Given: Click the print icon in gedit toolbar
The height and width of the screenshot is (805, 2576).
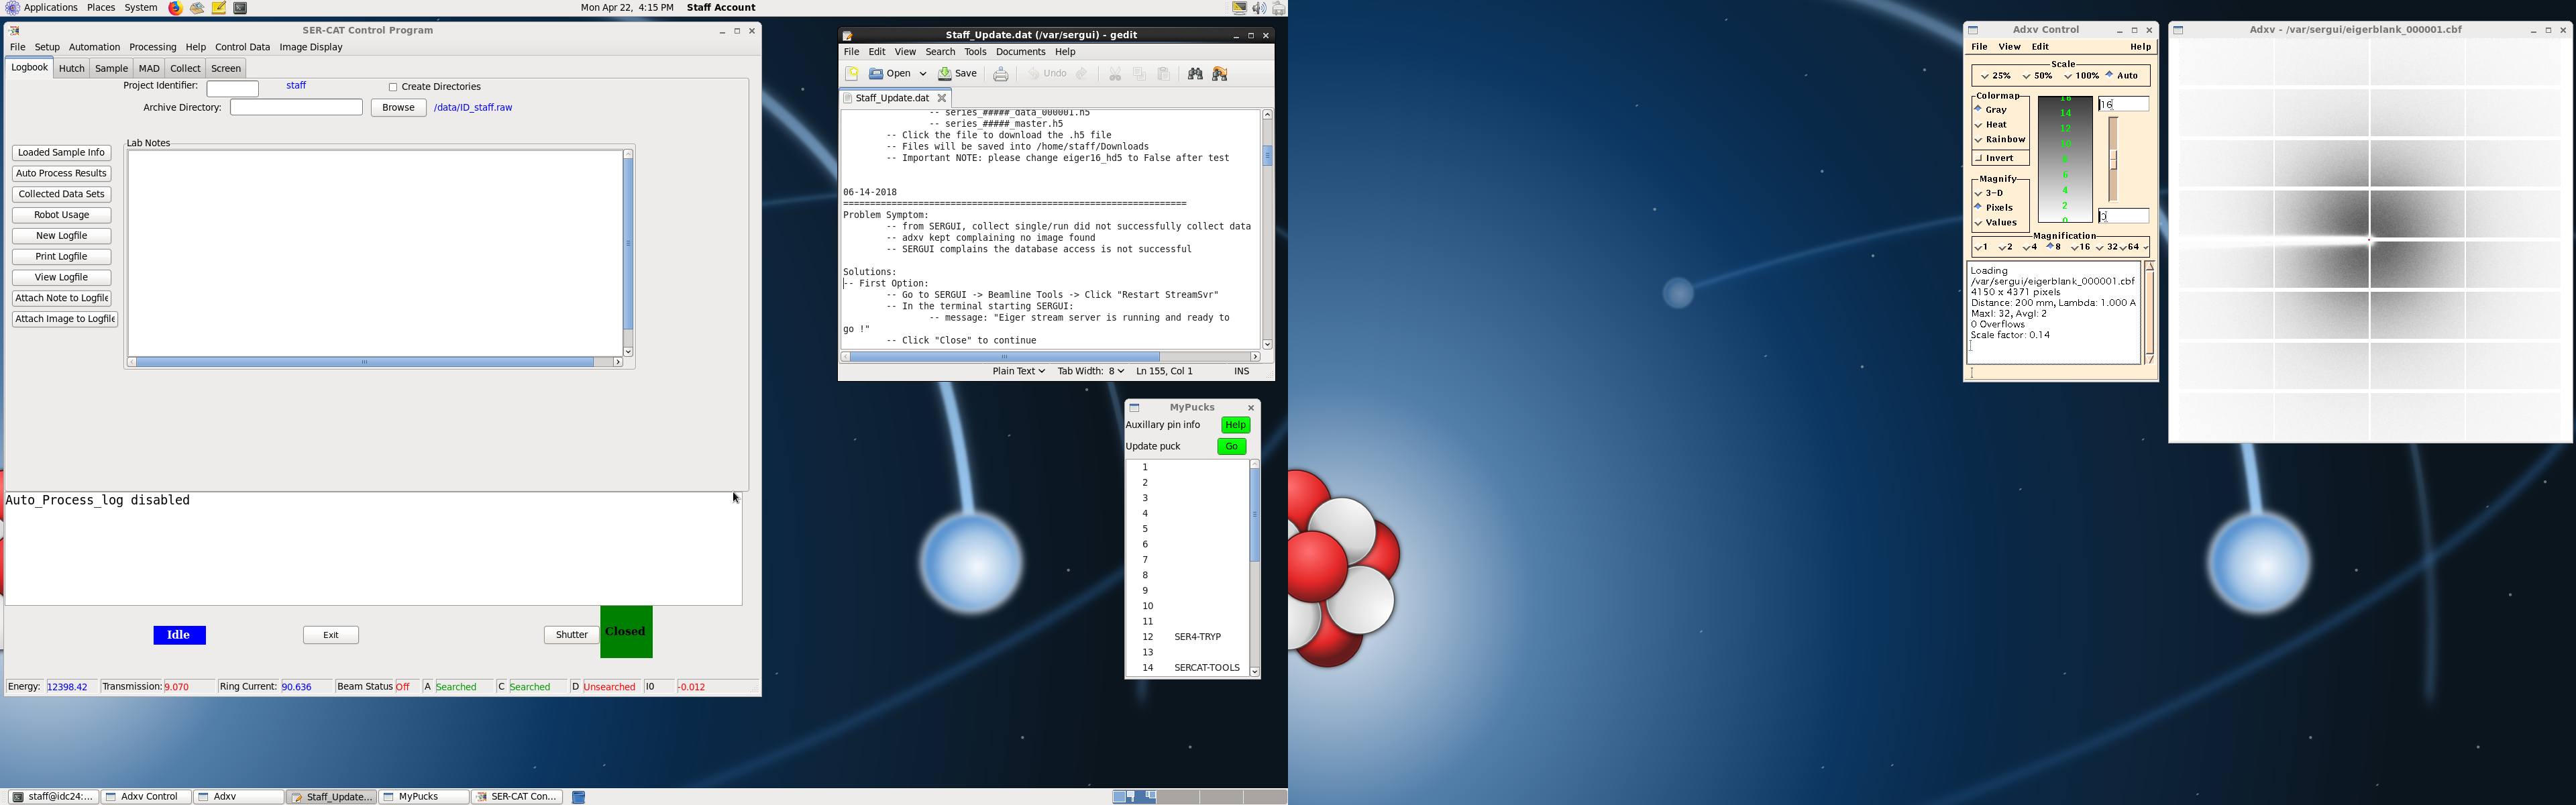Looking at the screenshot, I should [1000, 74].
